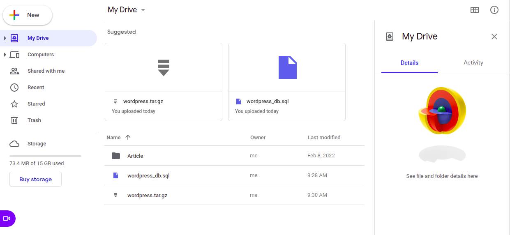
Task: Click 73.4 MB of 15 GB used text
Action: (x=37, y=164)
